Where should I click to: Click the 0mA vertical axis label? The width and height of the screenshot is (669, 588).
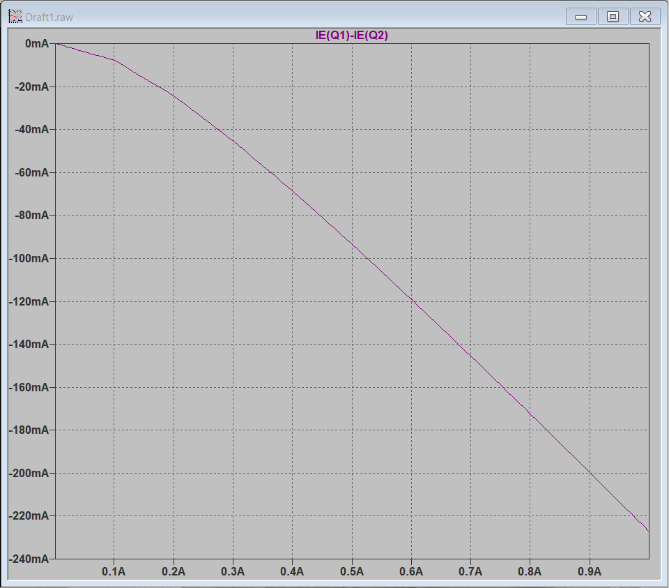(x=37, y=43)
